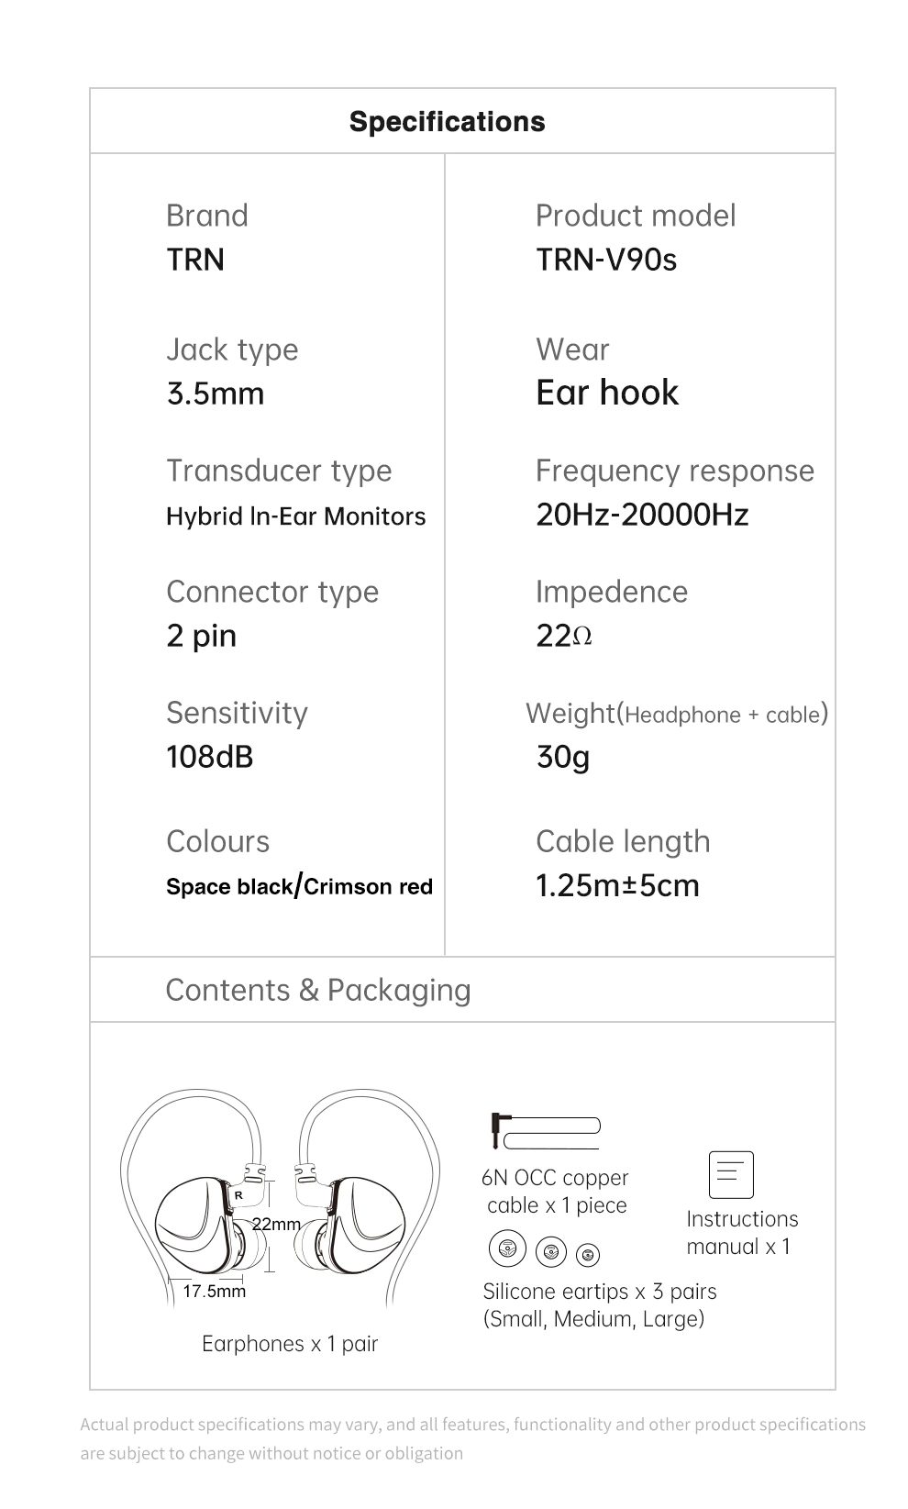Click the Ear hook wear value
The height and width of the screenshot is (1509, 908).
tap(607, 393)
